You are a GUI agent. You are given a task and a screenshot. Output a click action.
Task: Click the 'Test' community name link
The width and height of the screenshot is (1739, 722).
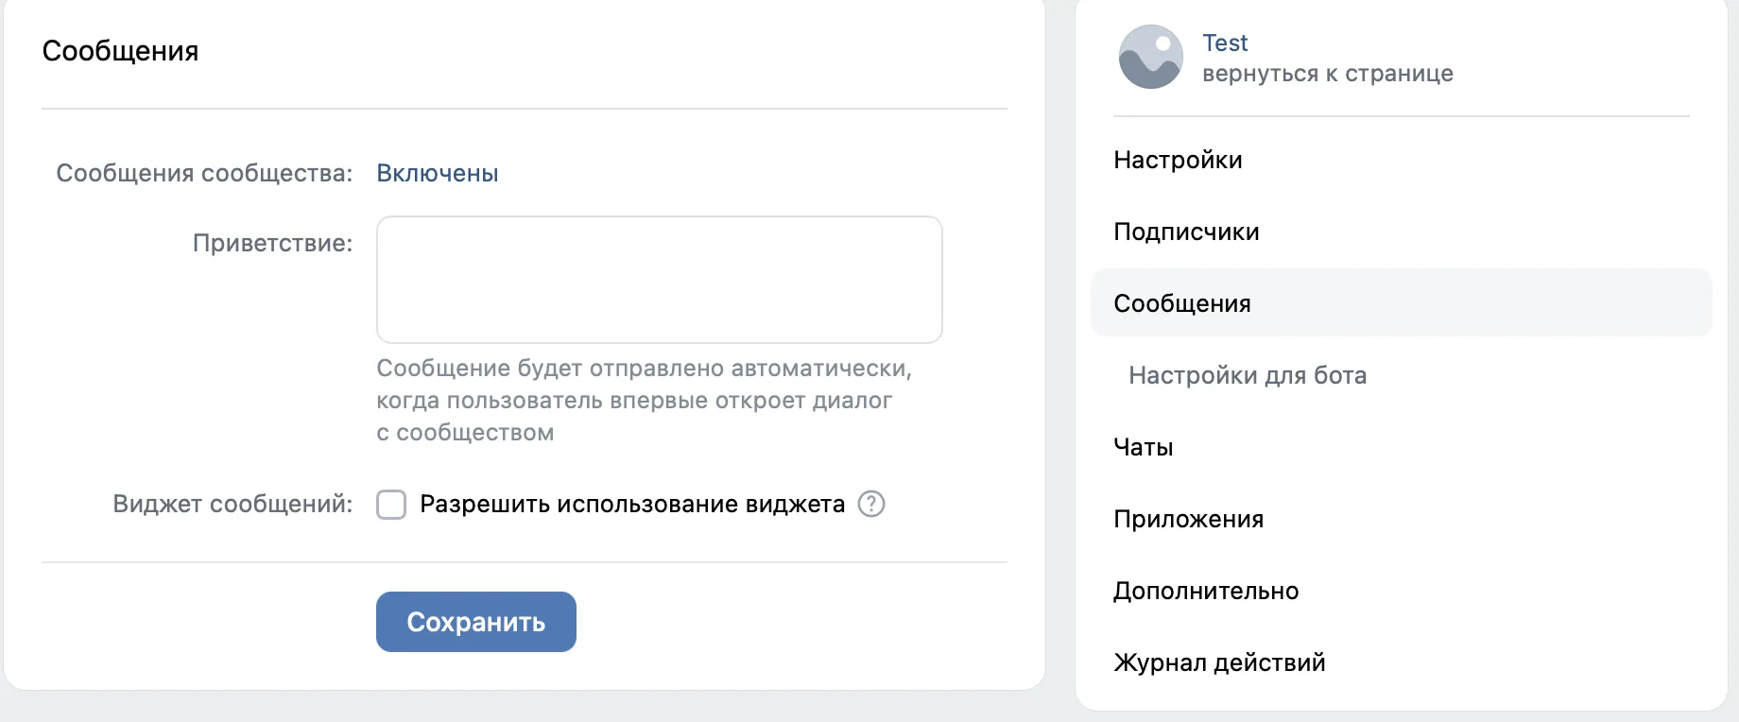pos(1225,43)
